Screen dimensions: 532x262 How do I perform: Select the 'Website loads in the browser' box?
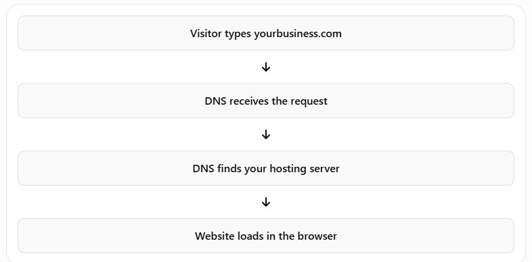point(266,236)
